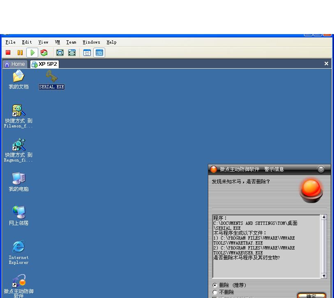
Task: Click the quick switch mode toolbar icon
Action: click(x=72, y=53)
